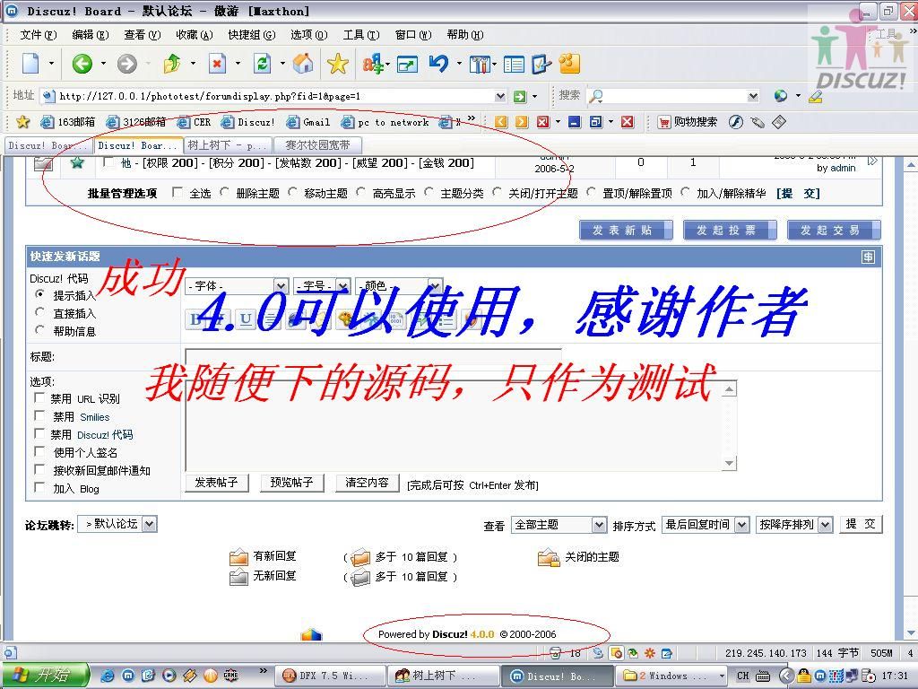Viewport: 918px width, 689px height.
Task: Open the 文件 menu
Action: point(38,35)
